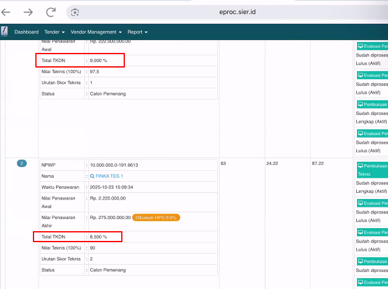Reload the page with the refresh icon
This screenshot has height=289, width=388.
51,12
